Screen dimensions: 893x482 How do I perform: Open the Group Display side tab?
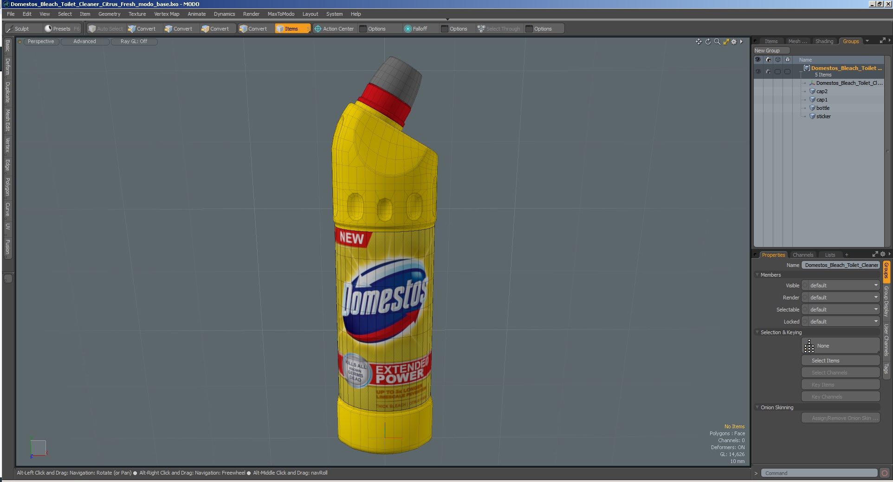(x=886, y=301)
